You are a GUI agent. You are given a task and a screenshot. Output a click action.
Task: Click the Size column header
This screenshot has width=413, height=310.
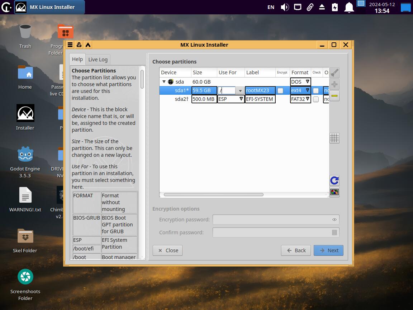(204, 72)
